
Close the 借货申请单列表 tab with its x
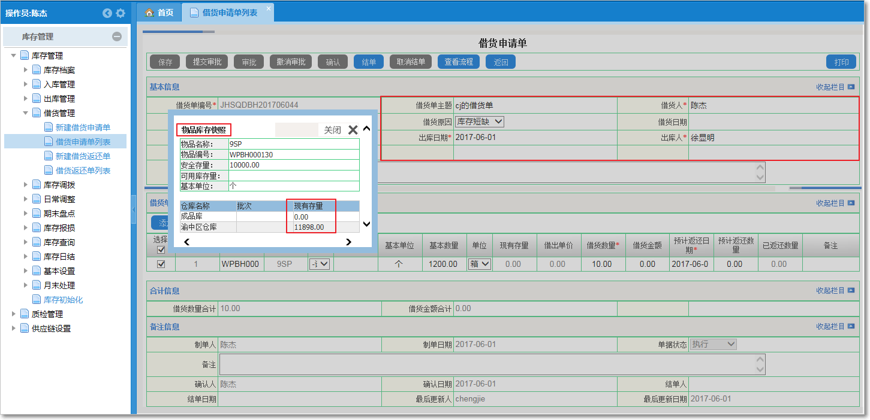pyautogui.click(x=268, y=8)
